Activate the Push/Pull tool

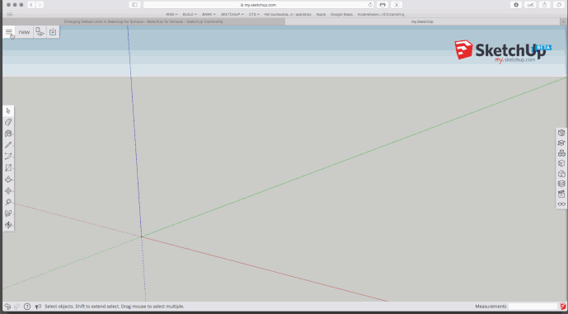point(8,180)
